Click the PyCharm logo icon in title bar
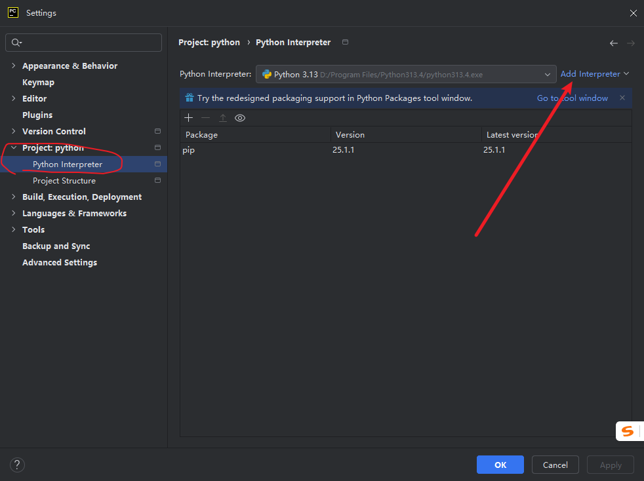The height and width of the screenshot is (481, 644). pyautogui.click(x=13, y=12)
